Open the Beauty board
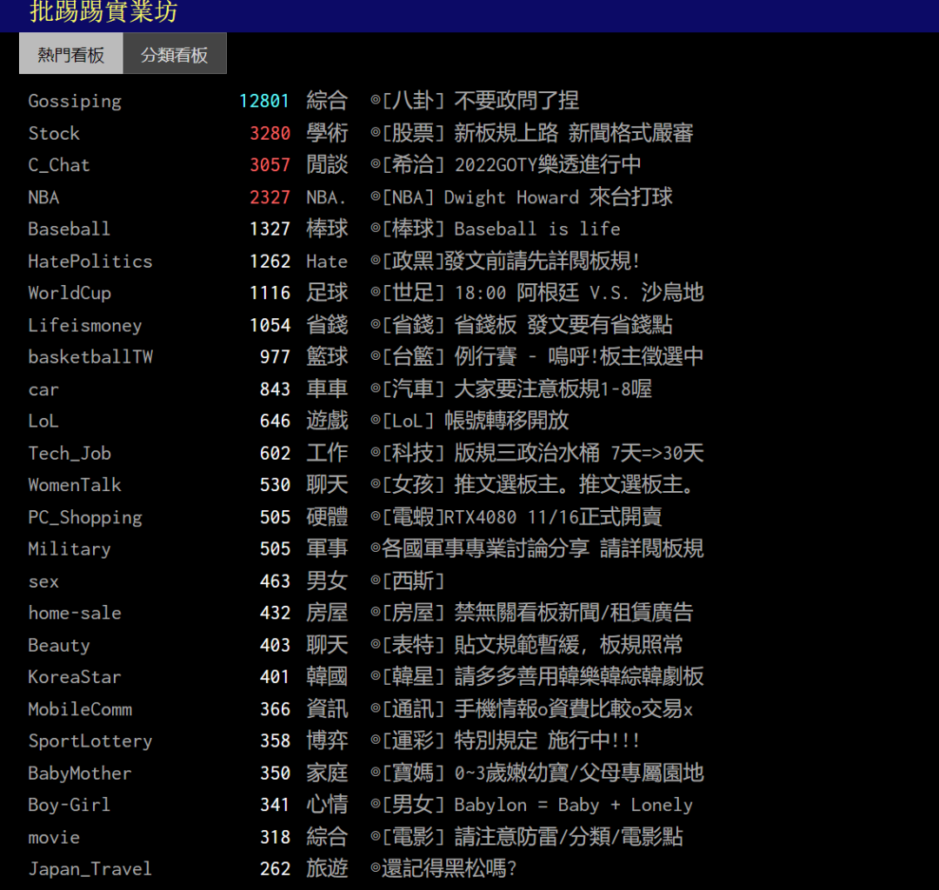Viewport: 939px width, 890px height. click(59, 645)
